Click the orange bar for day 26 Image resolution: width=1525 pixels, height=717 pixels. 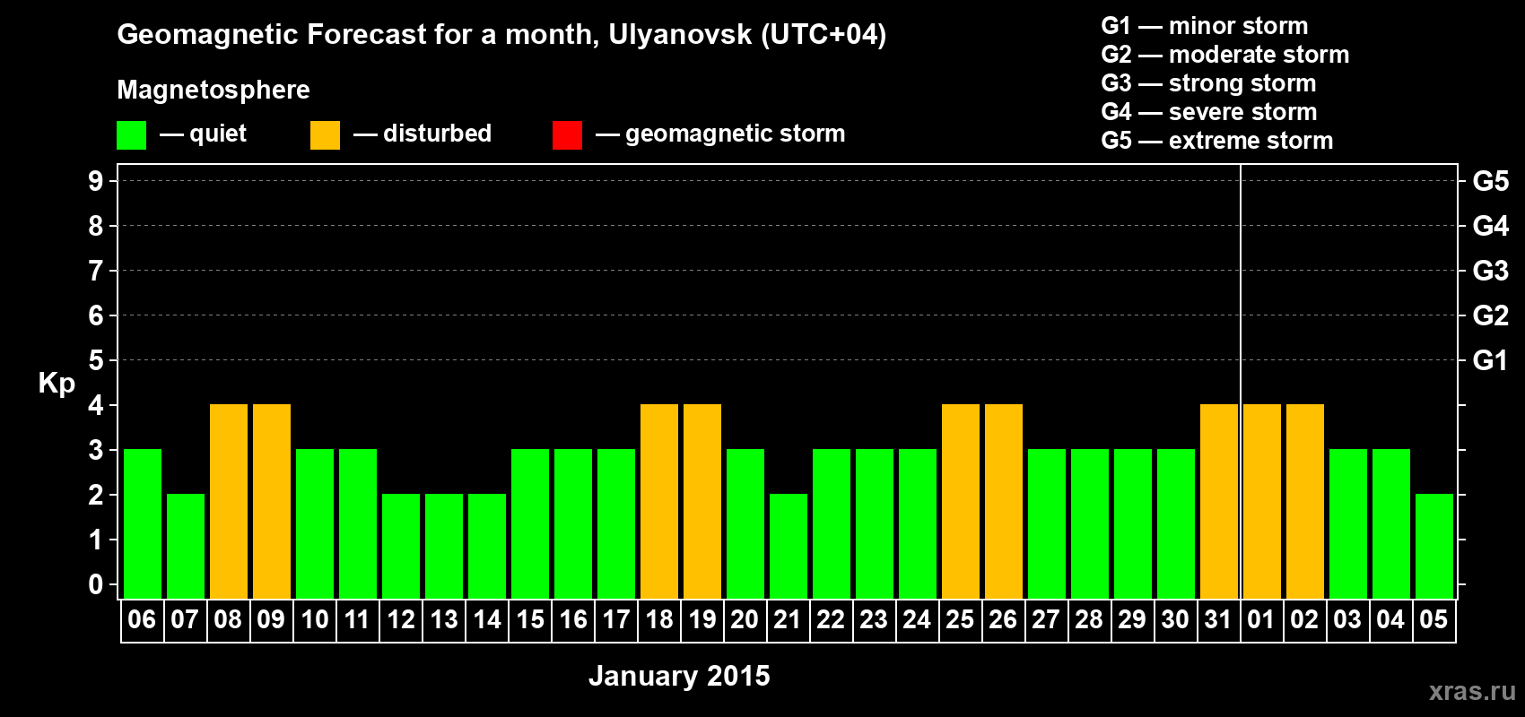tap(1004, 502)
